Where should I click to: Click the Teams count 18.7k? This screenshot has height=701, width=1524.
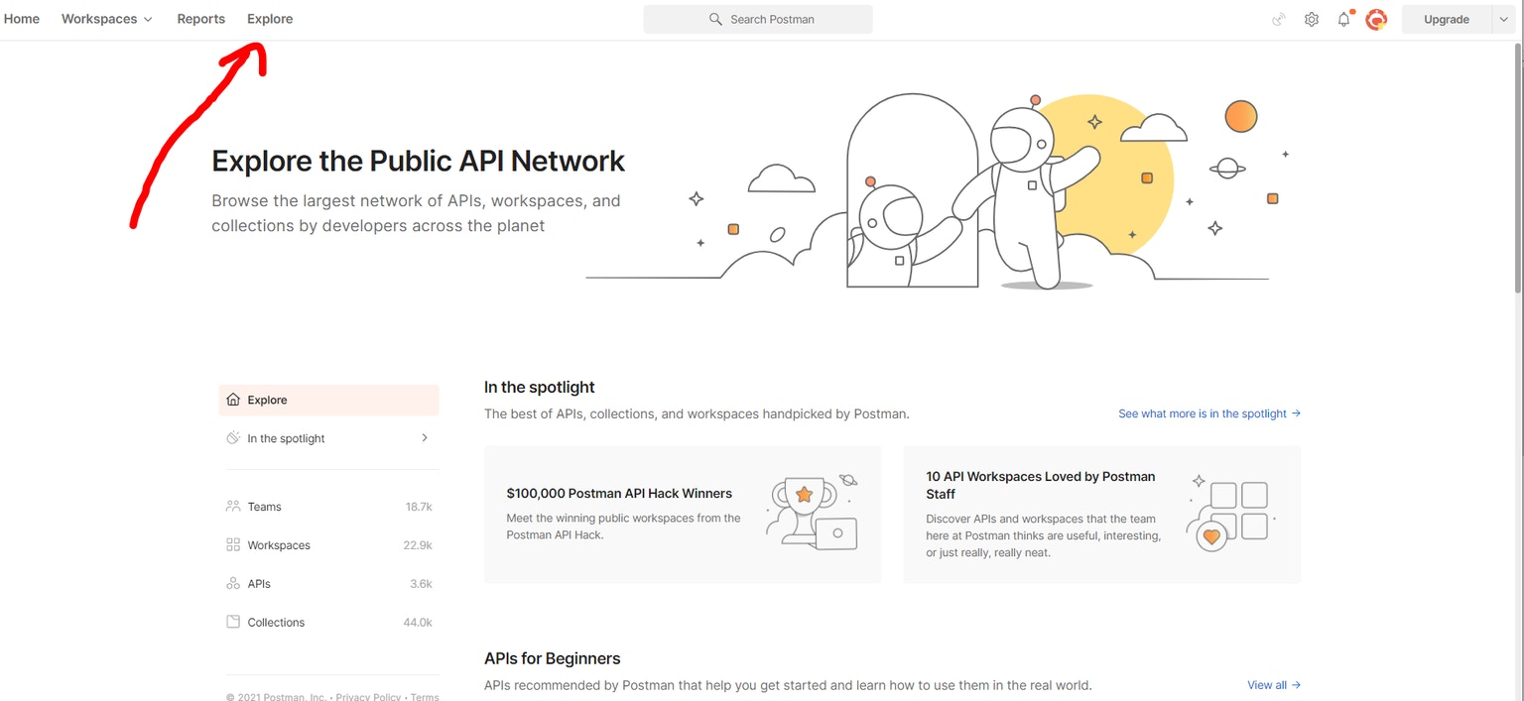click(x=419, y=507)
